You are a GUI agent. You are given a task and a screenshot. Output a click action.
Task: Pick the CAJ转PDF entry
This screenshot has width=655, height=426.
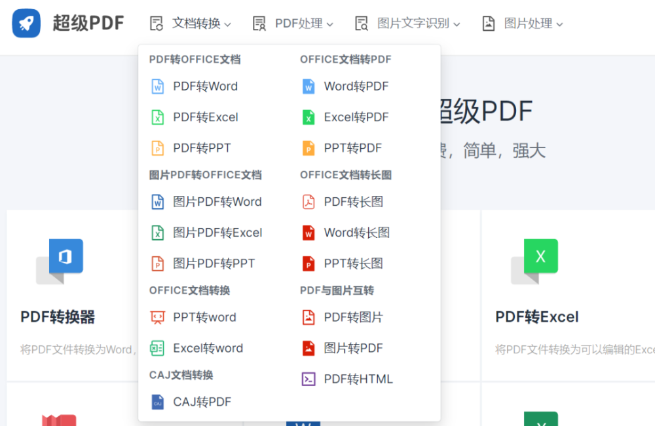tap(202, 402)
